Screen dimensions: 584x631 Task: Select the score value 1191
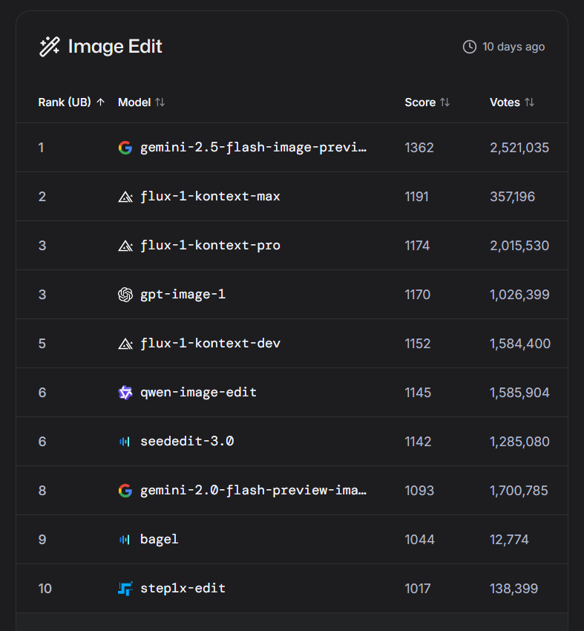(417, 197)
